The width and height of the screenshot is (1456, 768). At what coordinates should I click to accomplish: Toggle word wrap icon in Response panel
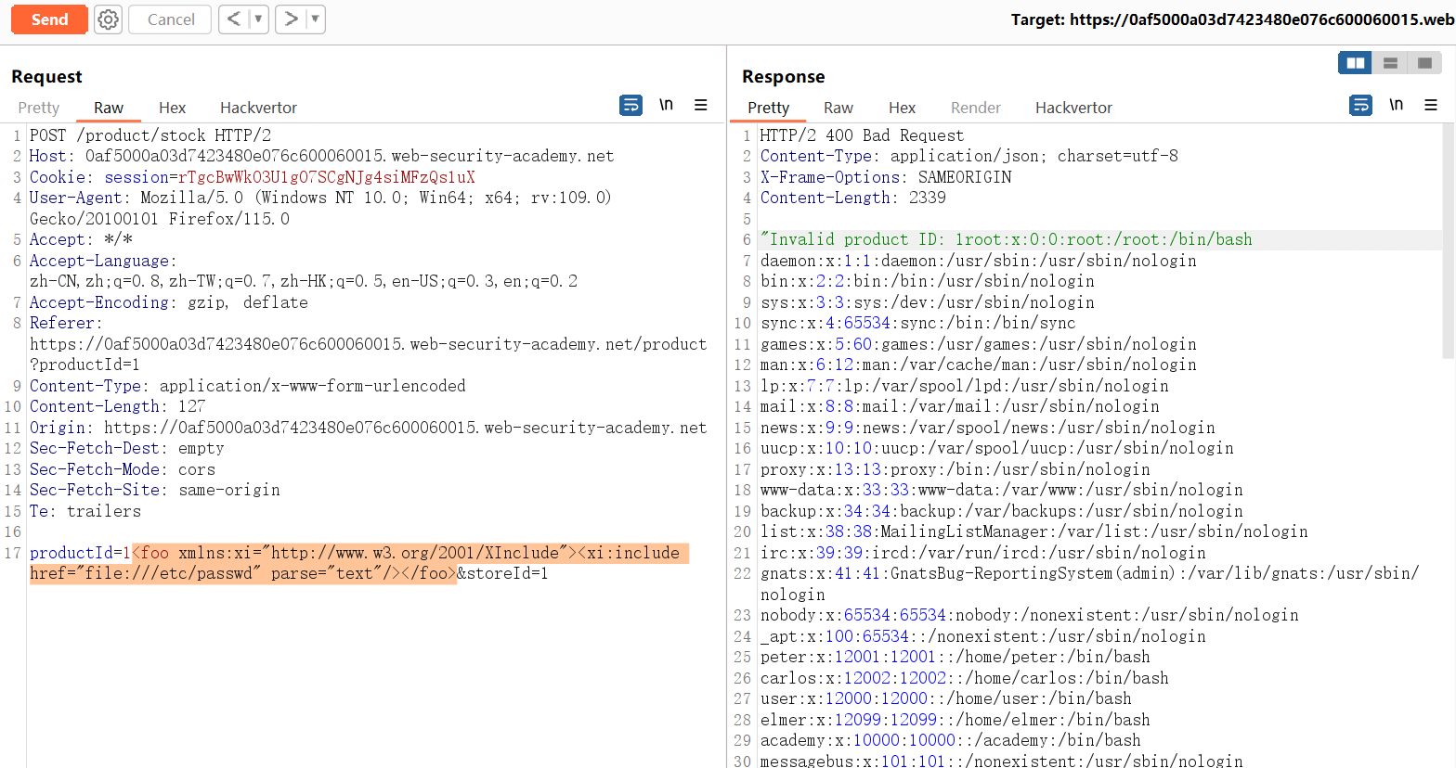(x=1360, y=106)
